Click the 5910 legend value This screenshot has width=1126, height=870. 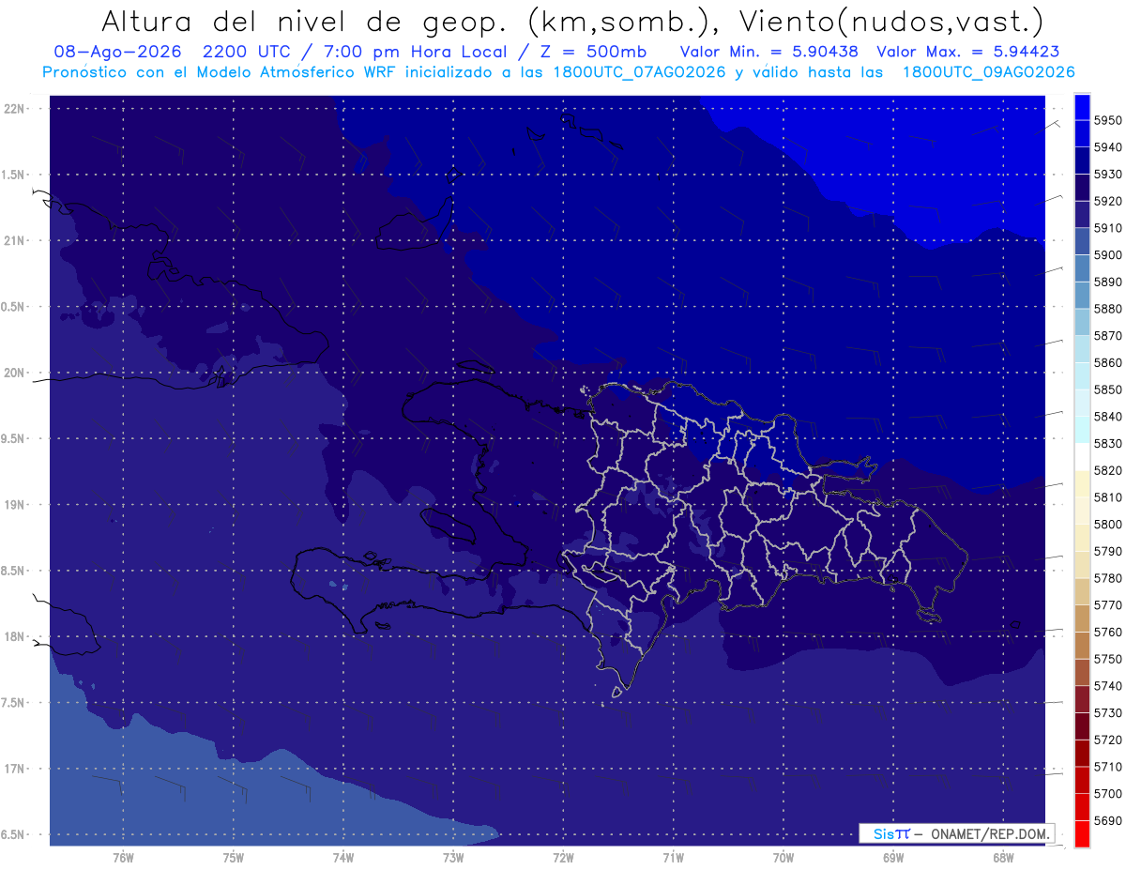[1107, 228]
